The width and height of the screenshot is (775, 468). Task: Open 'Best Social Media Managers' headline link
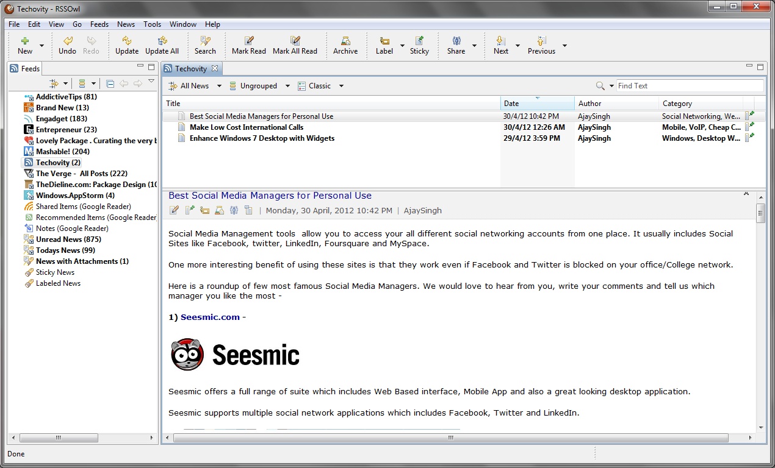(x=270, y=196)
